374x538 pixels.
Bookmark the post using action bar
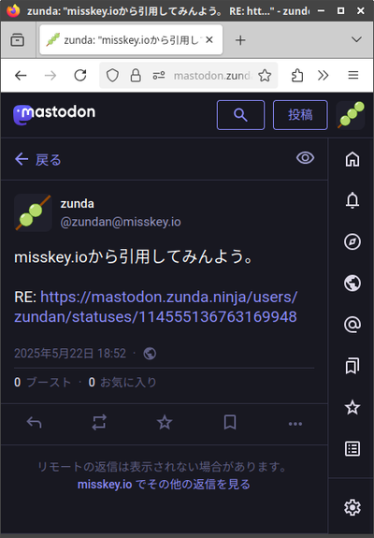230,422
